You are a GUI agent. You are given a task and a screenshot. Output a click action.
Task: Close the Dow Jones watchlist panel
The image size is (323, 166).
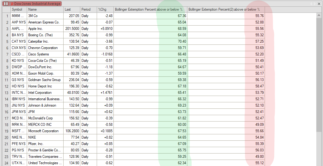tap(319, 4)
